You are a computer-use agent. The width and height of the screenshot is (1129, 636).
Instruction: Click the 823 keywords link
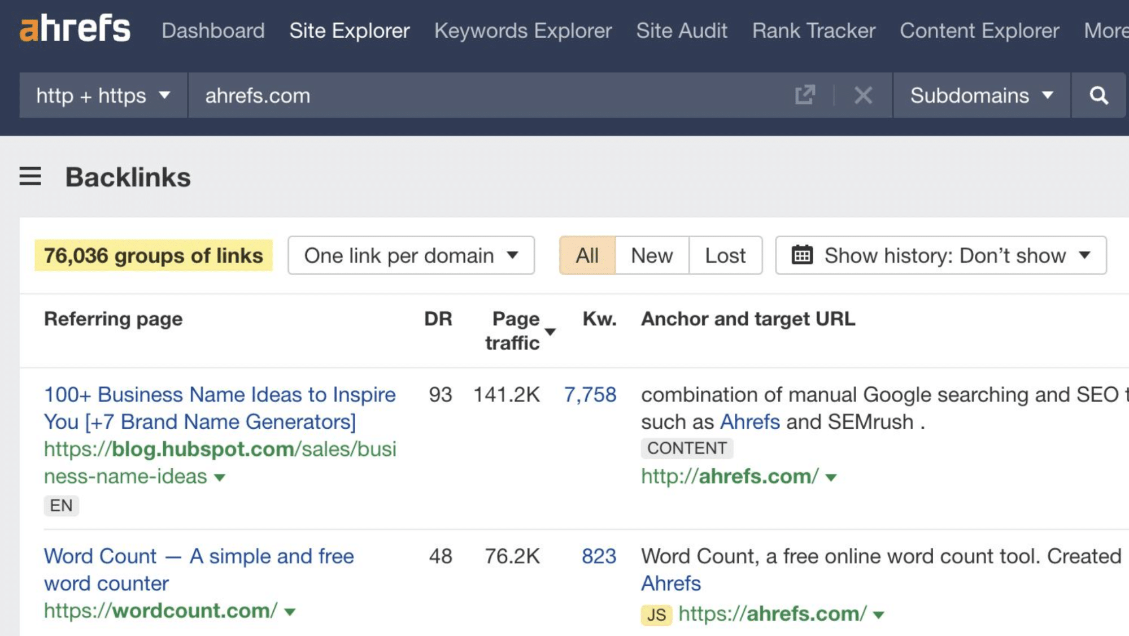coord(599,556)
